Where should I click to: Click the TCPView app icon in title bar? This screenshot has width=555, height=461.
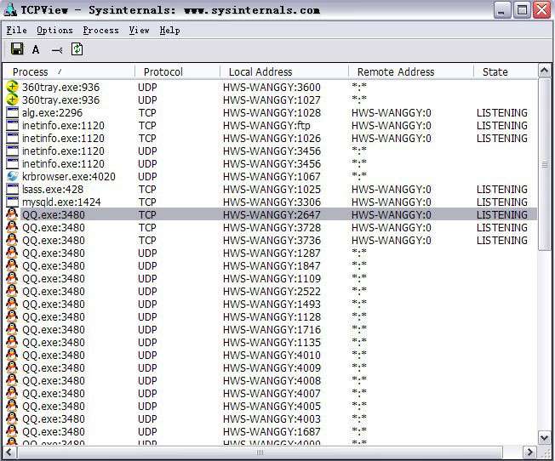pyautogui.click(x=10, y=9)
